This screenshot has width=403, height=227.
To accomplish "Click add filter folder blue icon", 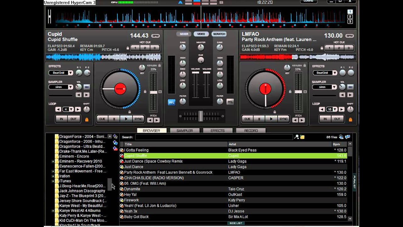I will [115, 143].
